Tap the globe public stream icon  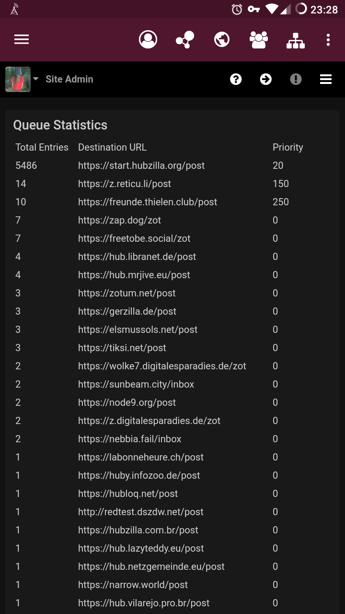[x=222, y=39]
